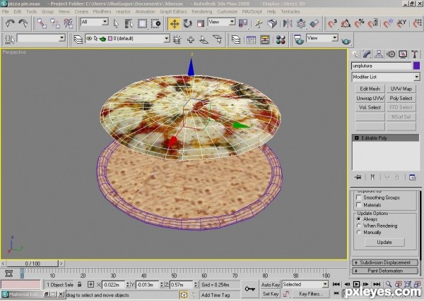The height and width of the screenshot is (301, 424).
Task: Toggle Window/Crossing selection mode icon
Action: 155,24
